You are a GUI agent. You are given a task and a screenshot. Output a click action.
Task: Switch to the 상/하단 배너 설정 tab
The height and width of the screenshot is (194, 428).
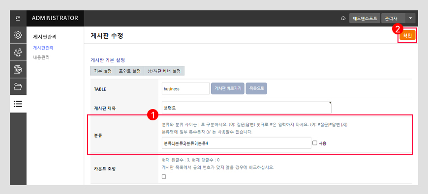coord(164,71)
